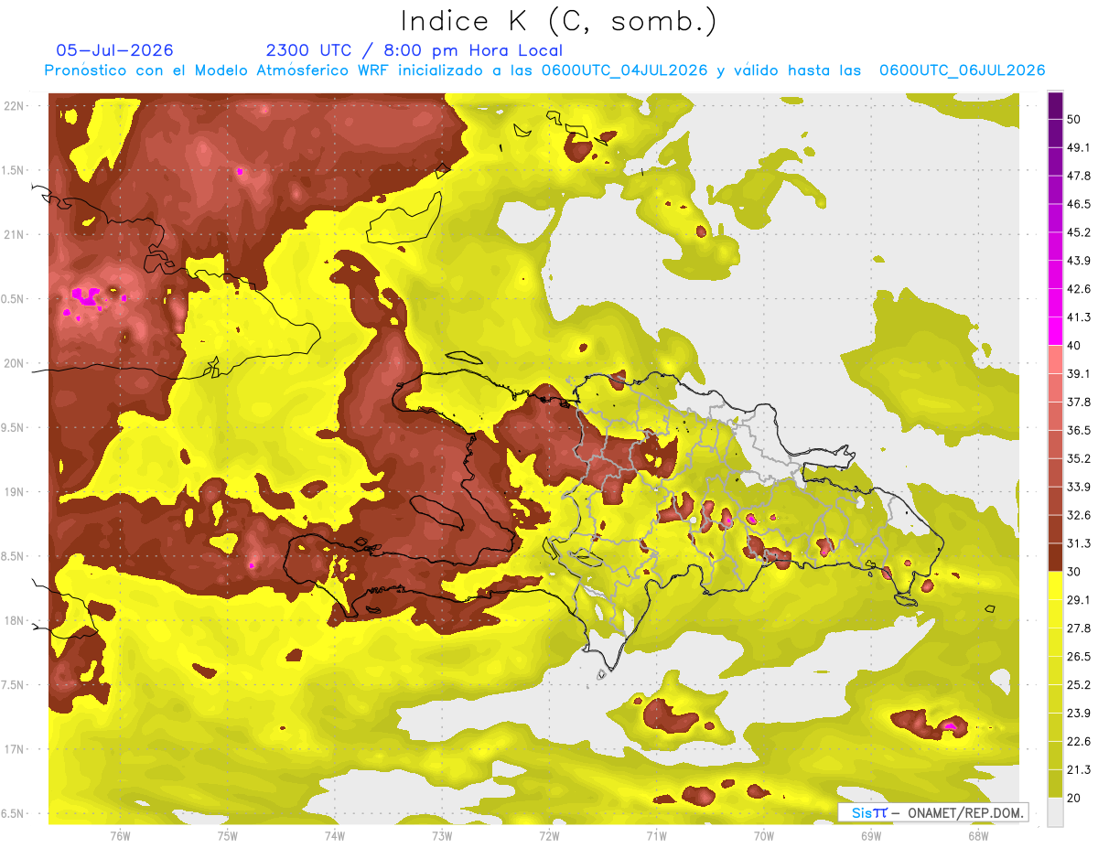The height and width of the screenshot is (848, 1098).
Task: Click the "73W" longitude label
Action: click(x=442, y=835)
